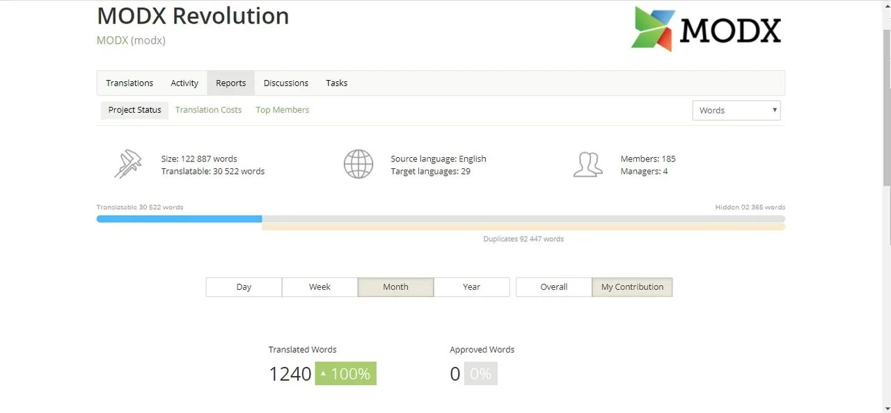Select the Project Status sub-tab
Image resolution: width=891 pixels, height=413 pixels.
pos(134,110)
